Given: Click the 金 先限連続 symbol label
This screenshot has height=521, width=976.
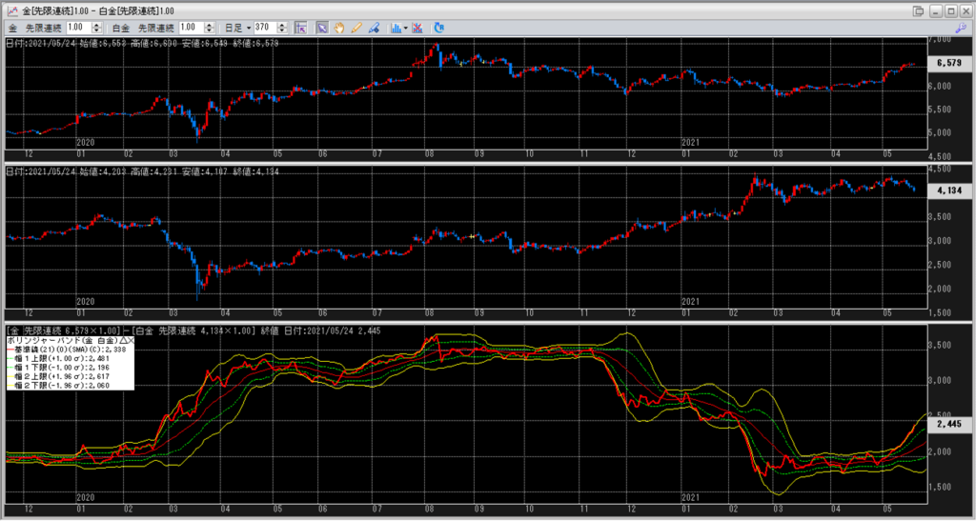Looking at the screenshot, I should [34, 28].
